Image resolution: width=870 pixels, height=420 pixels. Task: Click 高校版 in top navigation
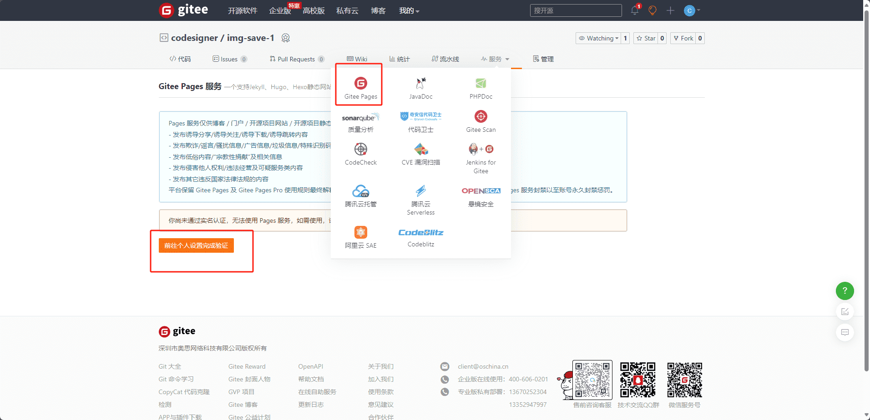[314, 10]
